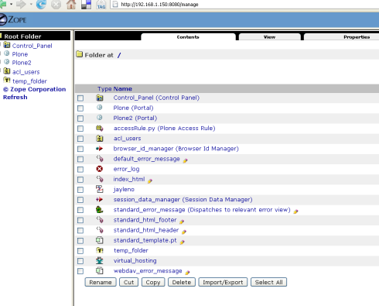
Task: Open the back history dropdown arrow
Action: [11, 4]
